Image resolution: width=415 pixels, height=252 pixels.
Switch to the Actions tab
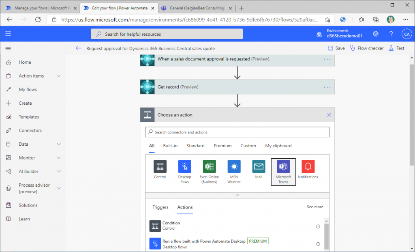tap(185, 207)
